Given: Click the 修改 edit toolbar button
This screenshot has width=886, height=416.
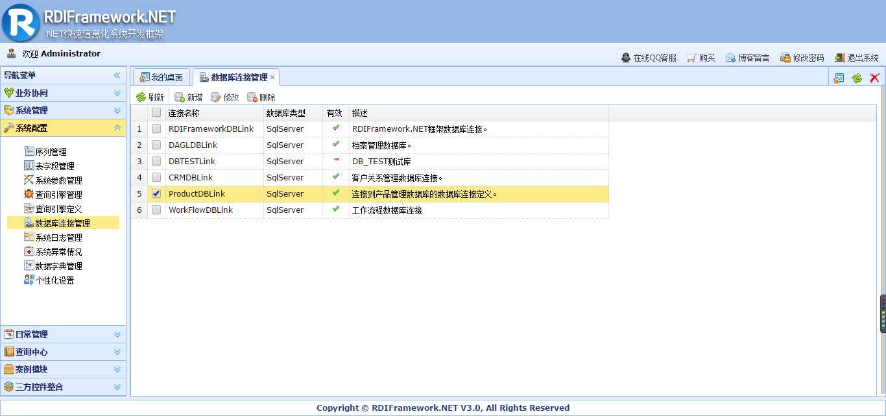Looking at the screenshot, I should coord(225,97).
